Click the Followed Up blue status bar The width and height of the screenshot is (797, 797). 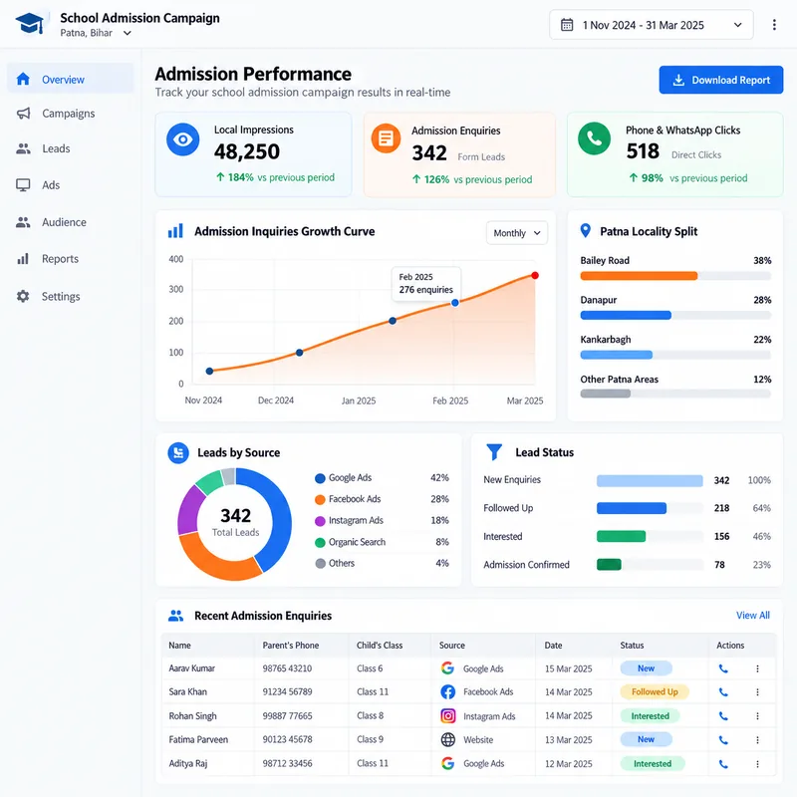coord(632,508)
